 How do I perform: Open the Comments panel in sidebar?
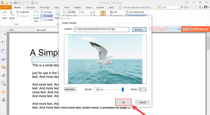(4, 67)
